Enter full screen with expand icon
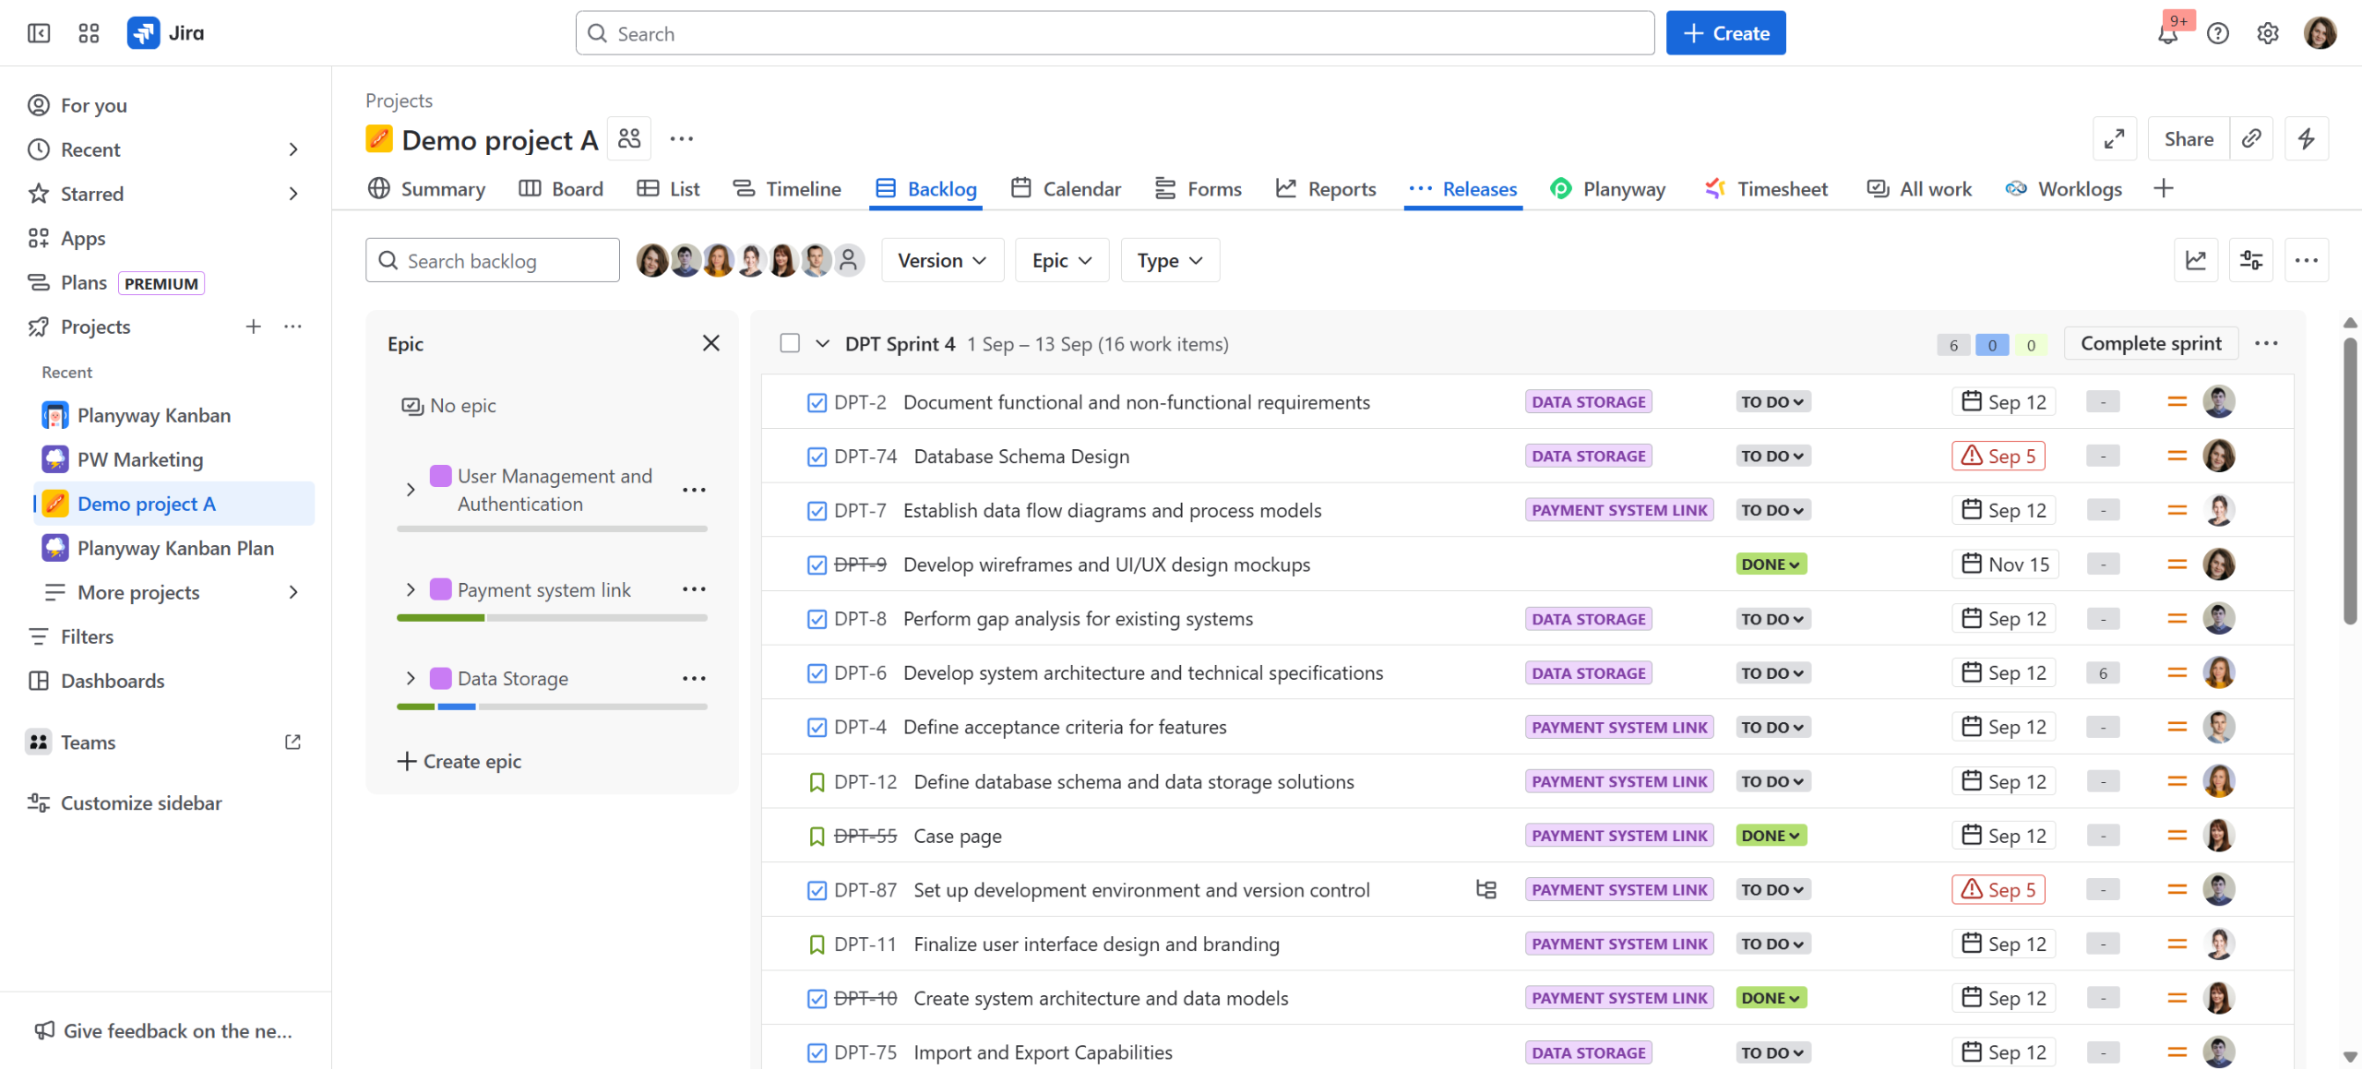 coord(2114,139)
